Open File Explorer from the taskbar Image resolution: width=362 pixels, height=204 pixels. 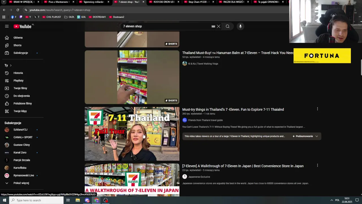78,200
